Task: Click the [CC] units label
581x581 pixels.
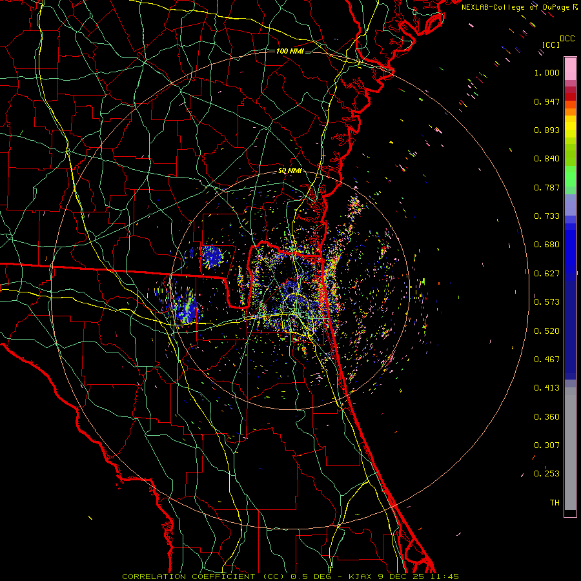Action: (551, 45)
